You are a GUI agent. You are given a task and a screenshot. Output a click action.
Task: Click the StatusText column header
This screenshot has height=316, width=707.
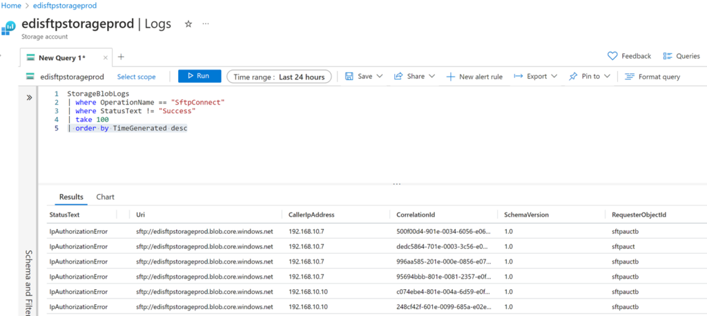[x=64, y=215]
